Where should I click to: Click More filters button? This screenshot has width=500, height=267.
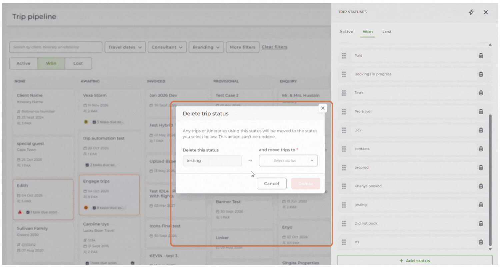[242, 47]
